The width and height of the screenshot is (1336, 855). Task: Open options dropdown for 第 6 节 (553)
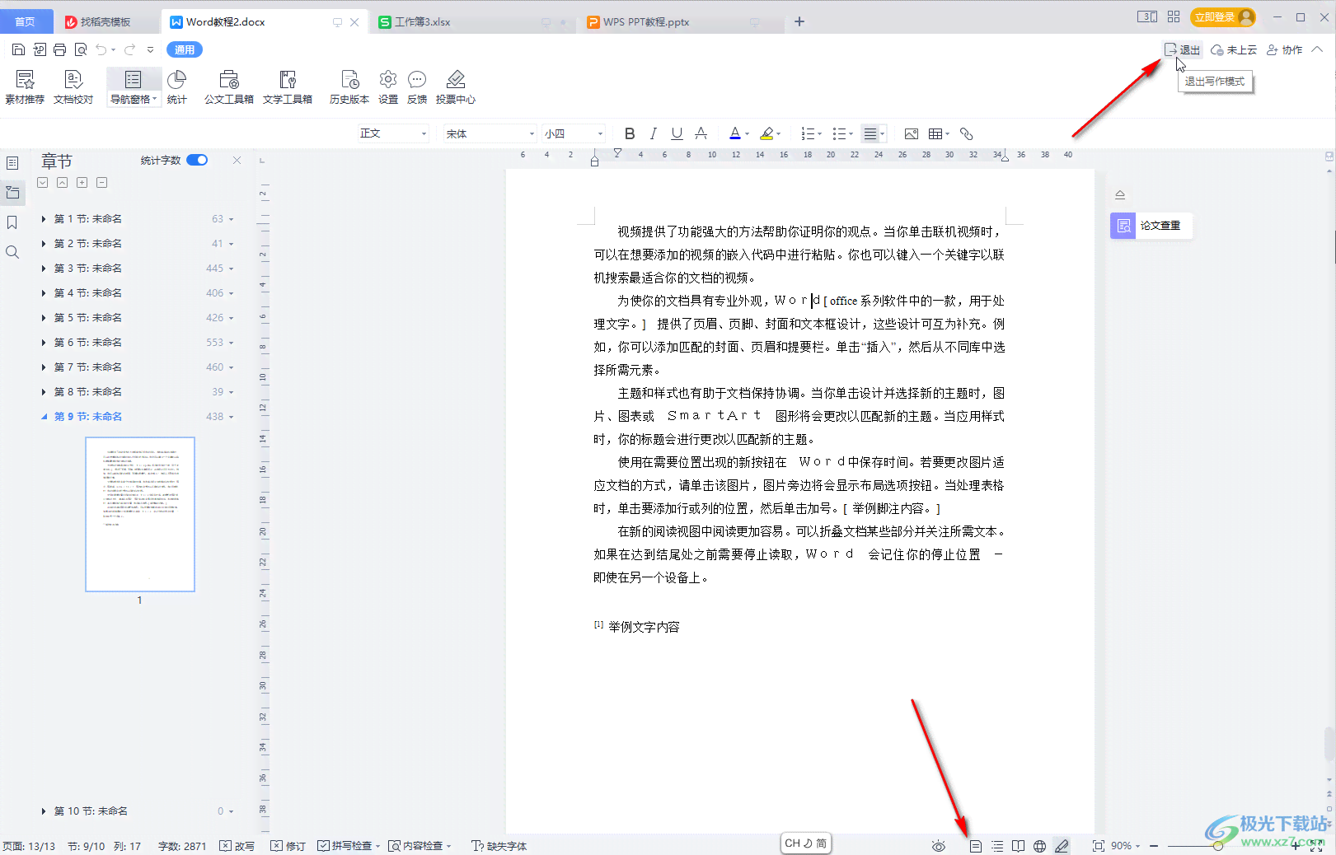pyautogui.click(x=232, y=343)
